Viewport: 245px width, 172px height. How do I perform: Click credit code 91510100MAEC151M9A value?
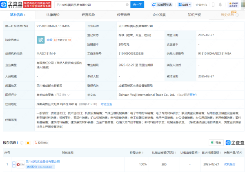tap(53, 26)
